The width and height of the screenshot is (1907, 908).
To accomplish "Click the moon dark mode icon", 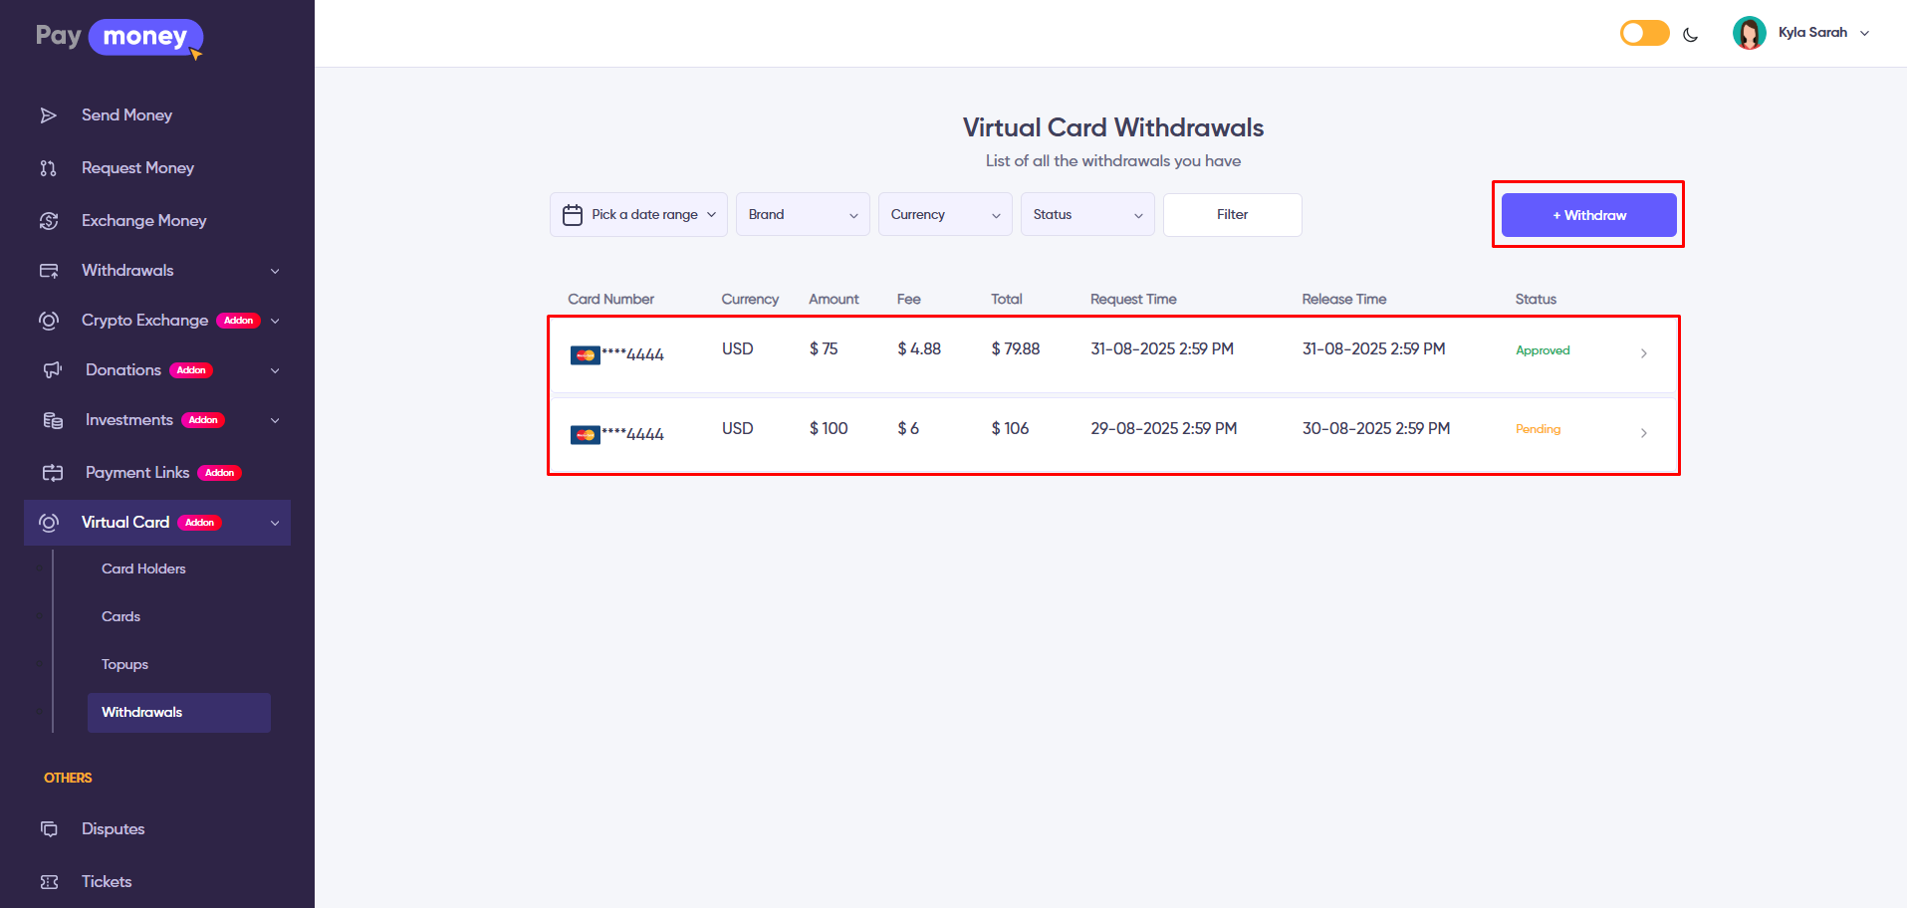I will coord(1690,34).
